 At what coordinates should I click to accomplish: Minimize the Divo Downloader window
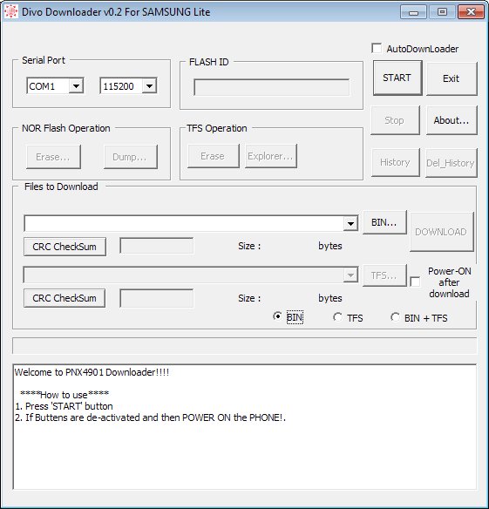[413, 12]
